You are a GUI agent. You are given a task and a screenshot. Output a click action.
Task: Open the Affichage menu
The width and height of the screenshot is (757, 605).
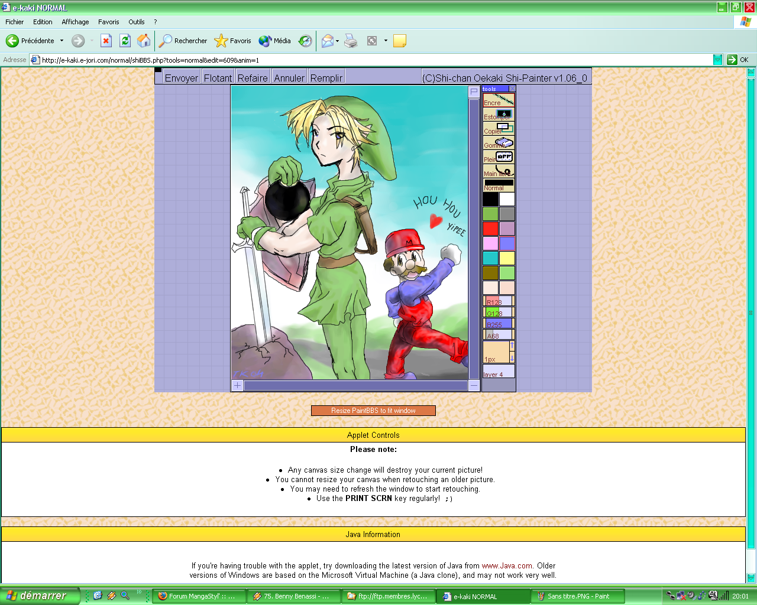75,22
